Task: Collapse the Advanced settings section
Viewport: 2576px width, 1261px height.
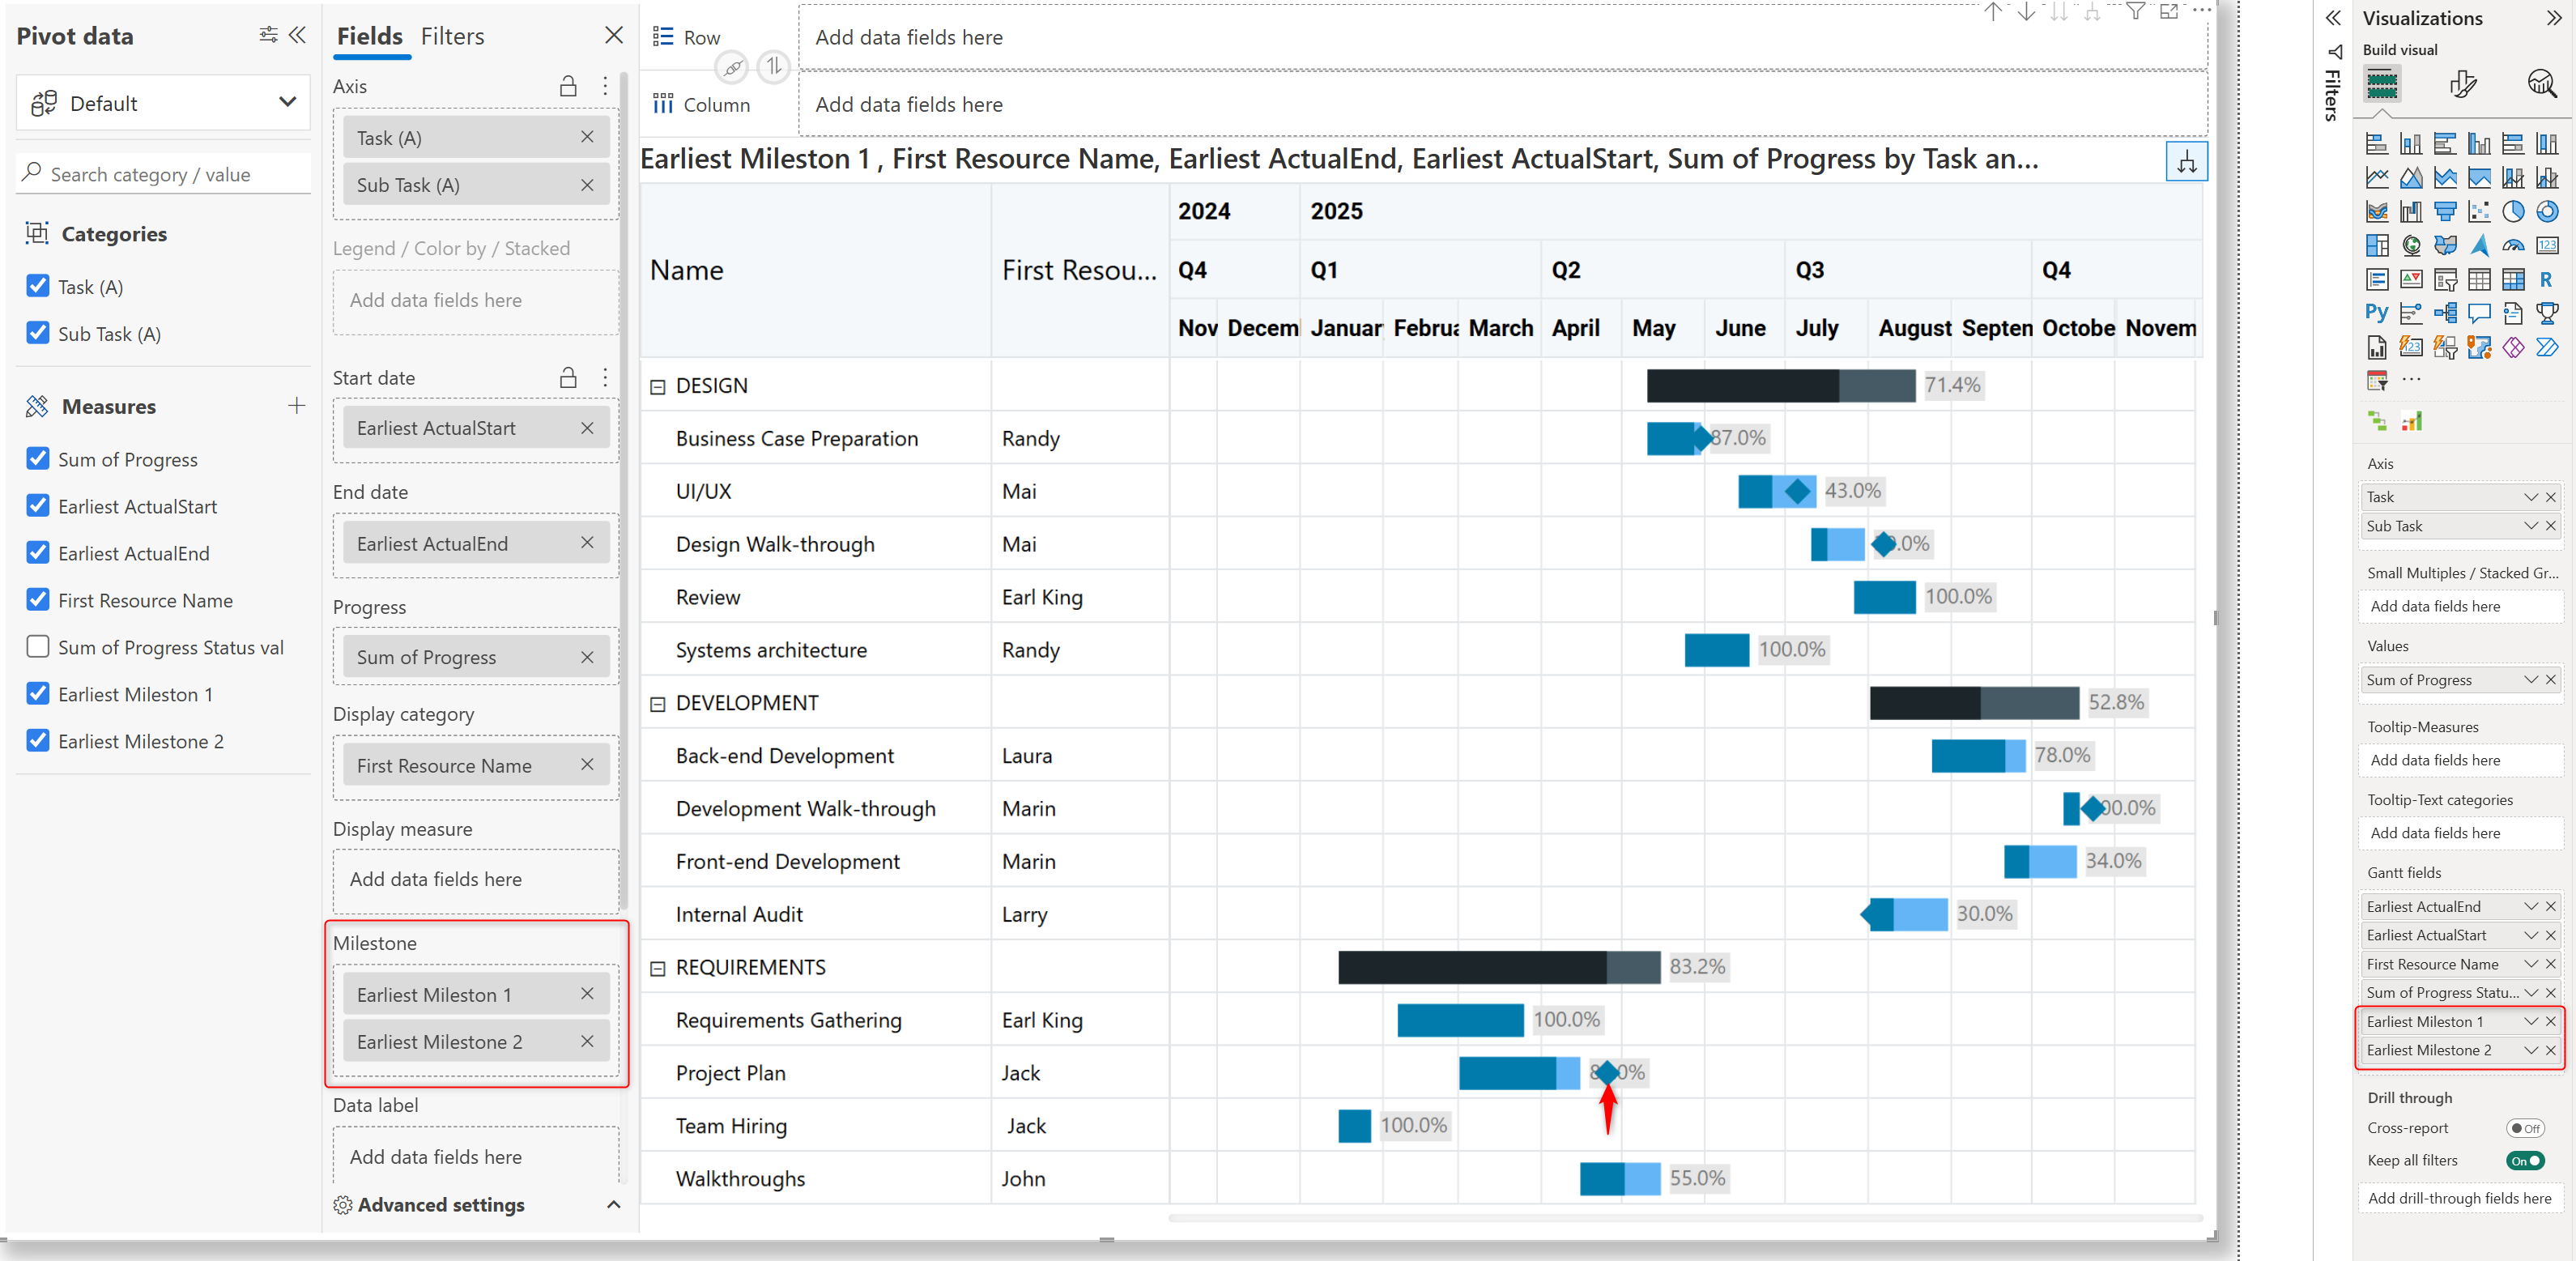Action: [x=613, y=1205]
